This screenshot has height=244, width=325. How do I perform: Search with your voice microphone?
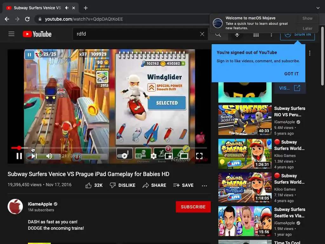(x=237, y=35)
